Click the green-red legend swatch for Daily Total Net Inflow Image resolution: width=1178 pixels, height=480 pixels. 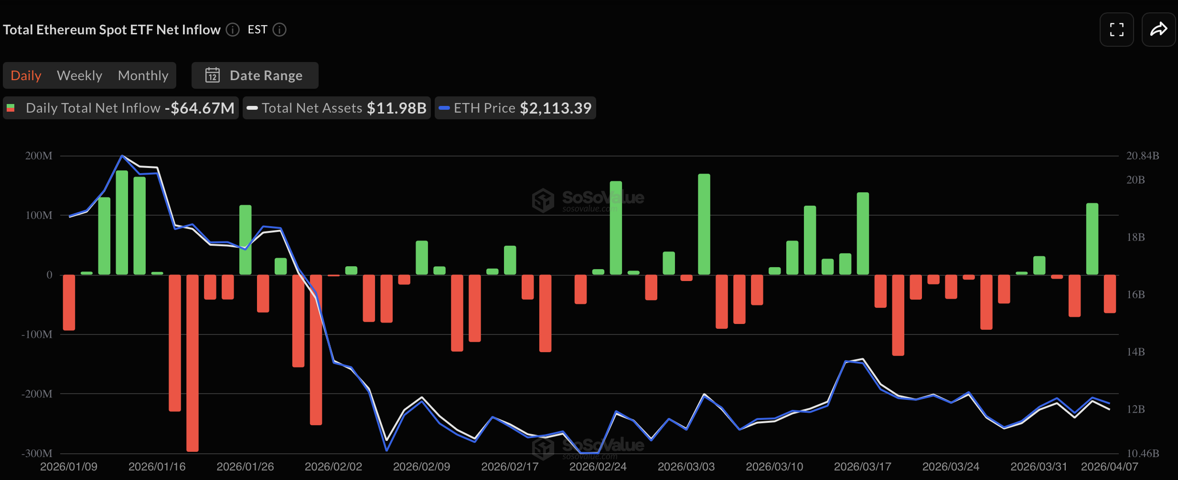point(11,107)
